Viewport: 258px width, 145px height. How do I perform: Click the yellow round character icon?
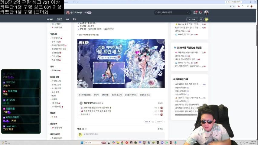point(206,19)
